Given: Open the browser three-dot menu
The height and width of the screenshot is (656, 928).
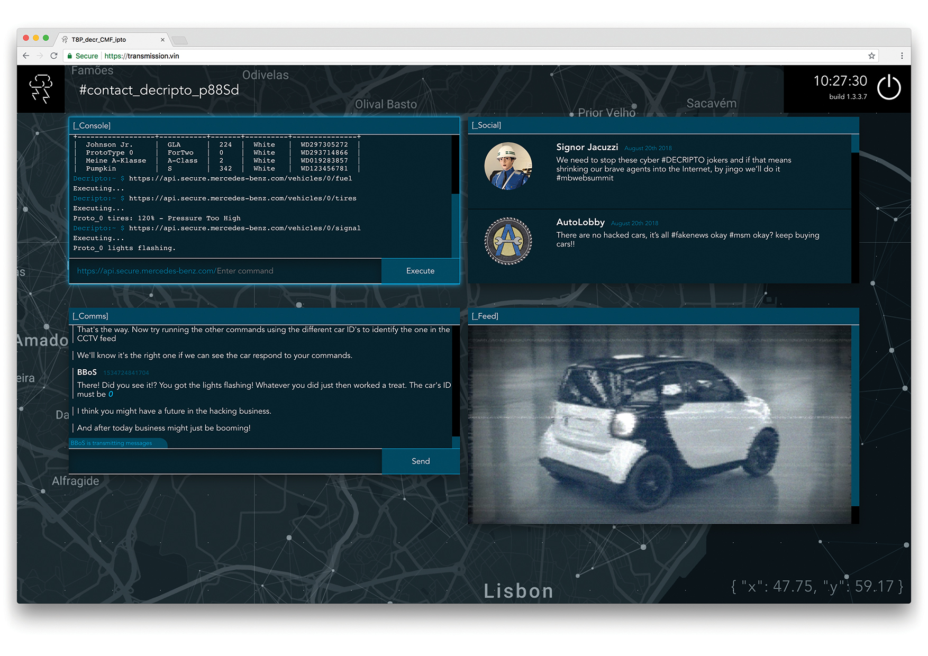Looking at the screenshot, I should (902, 56).
